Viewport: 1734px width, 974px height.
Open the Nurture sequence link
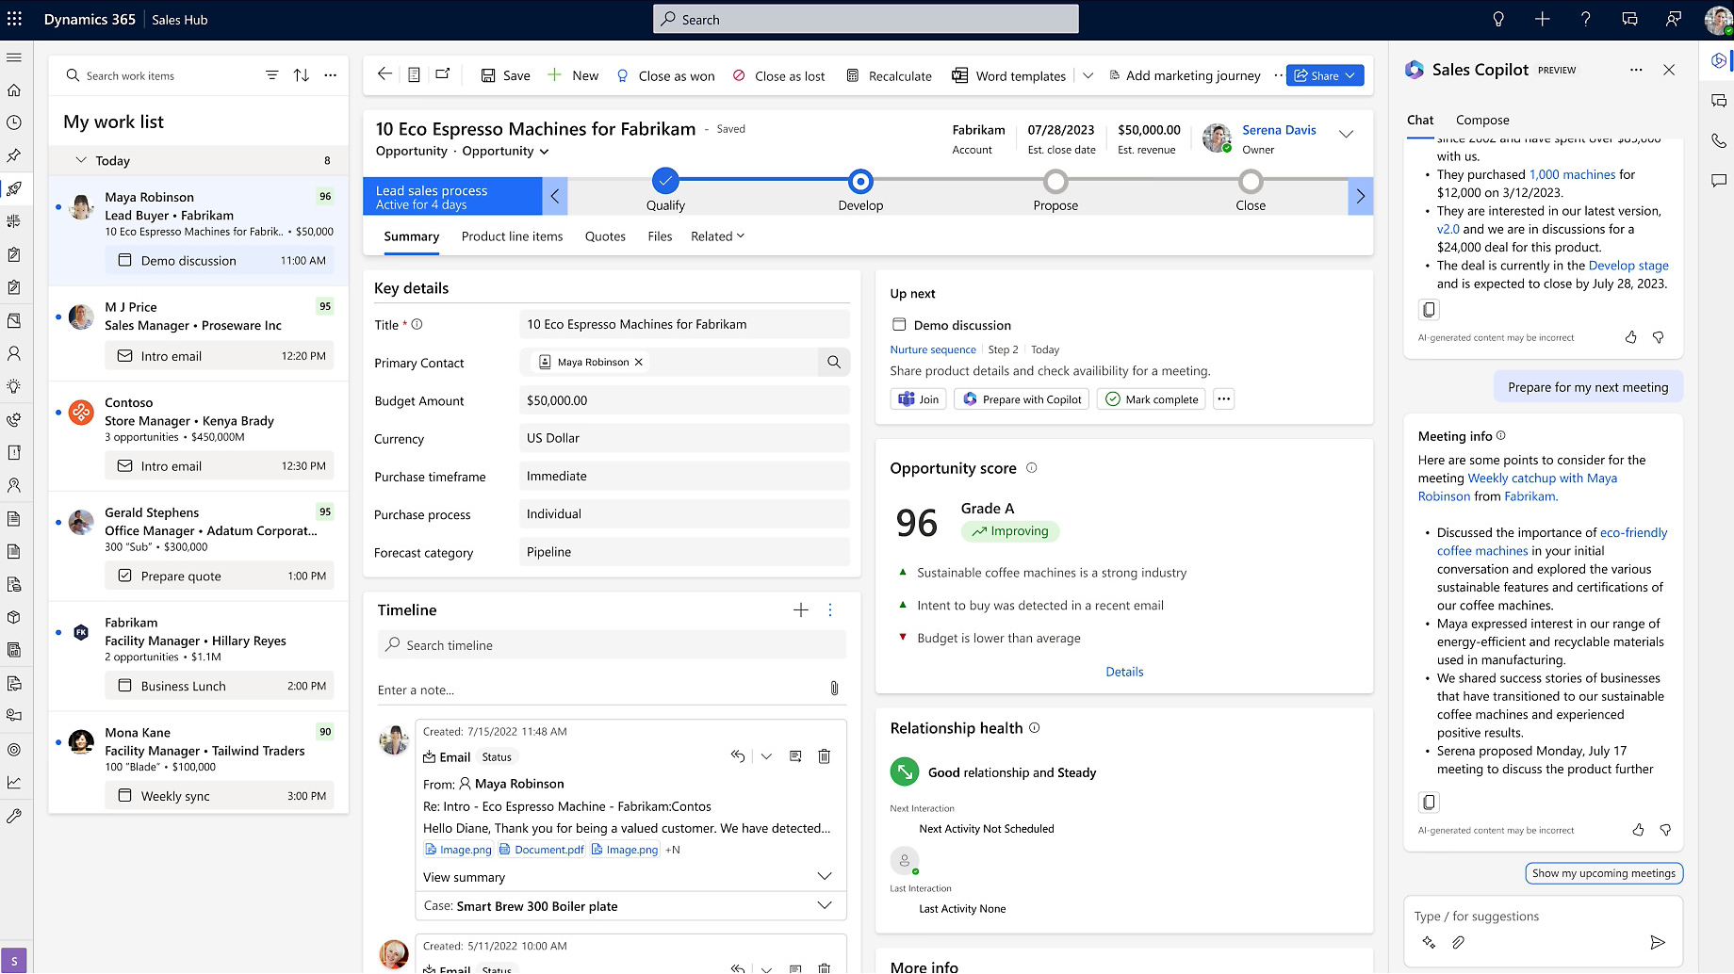point(933,349)
